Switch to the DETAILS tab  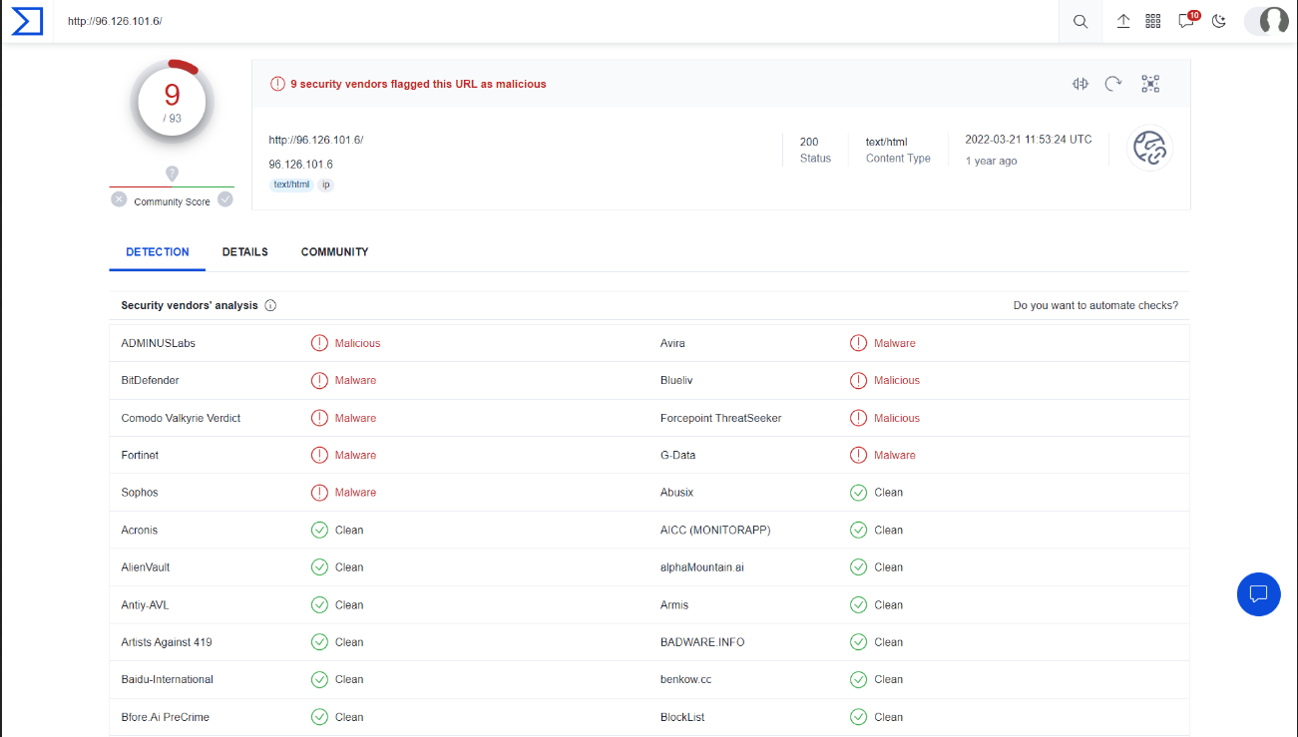coord(245,252)
